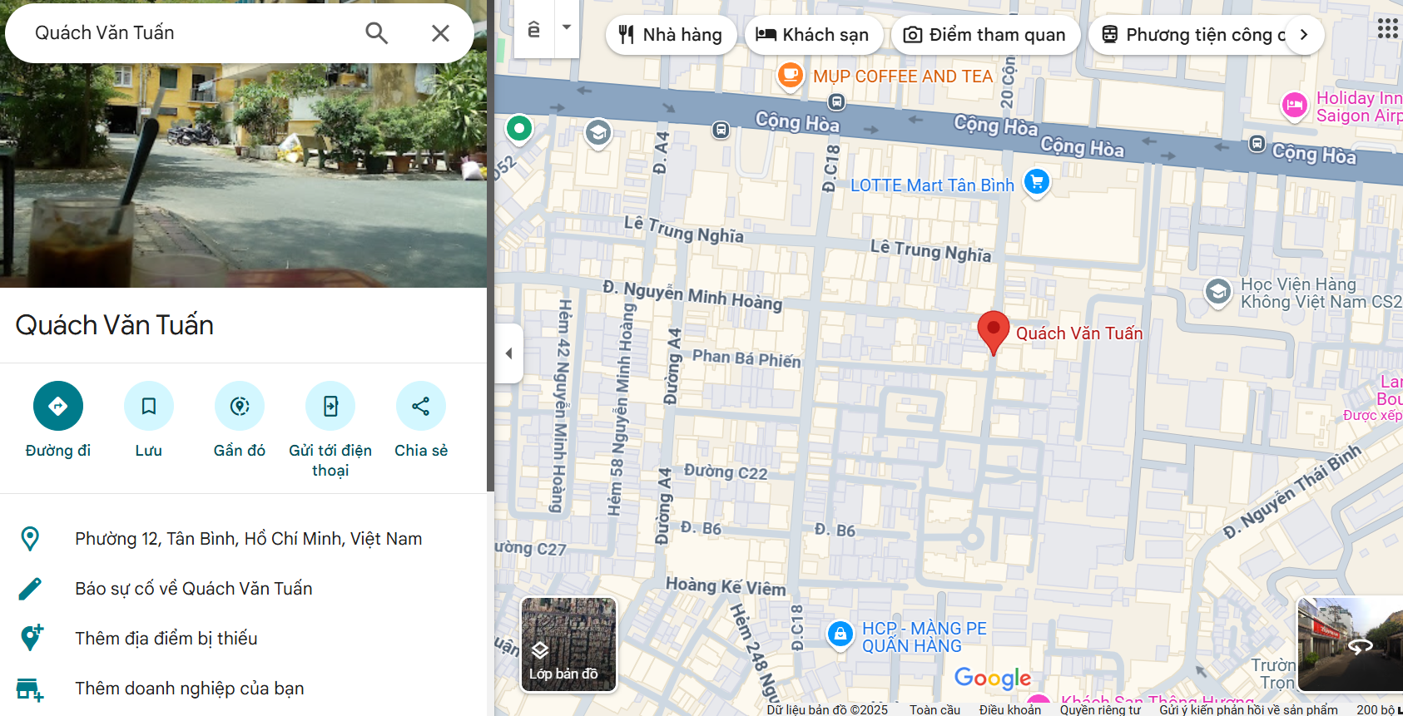Click the add missing place pin icon

click(32, 638)
